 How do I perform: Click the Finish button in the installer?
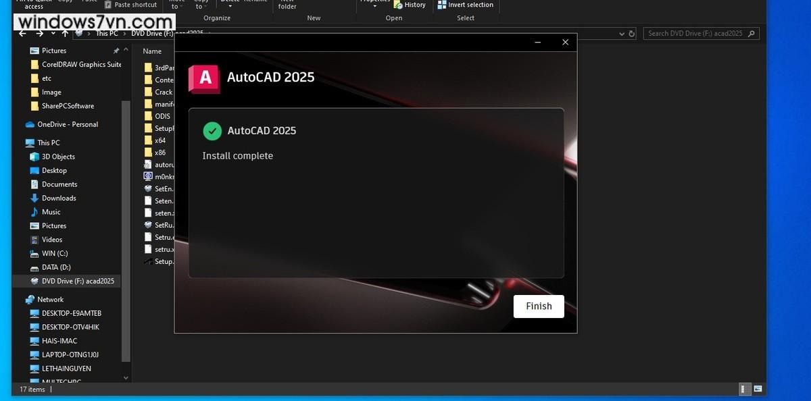pyautogui.click(x=539, y=306)
